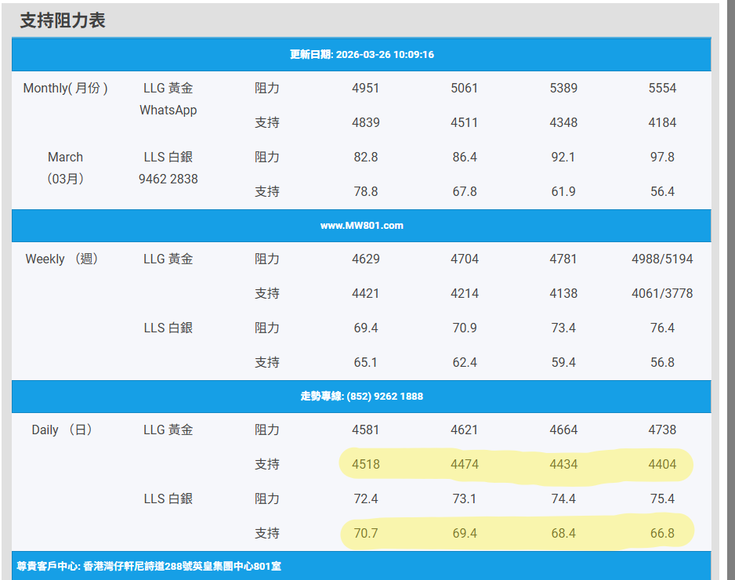Select the highlighted value 66.8
The image size is (735, 580).
point(662,534)
